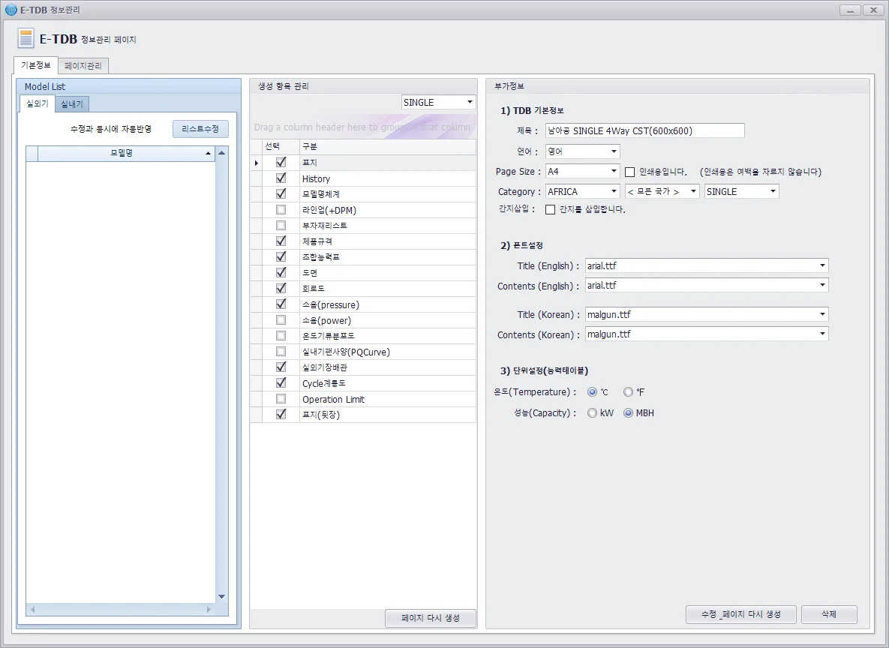Toggle the 표지 checkbox
The width and height of the screenshot is (889, 648).
click(281, 162)
